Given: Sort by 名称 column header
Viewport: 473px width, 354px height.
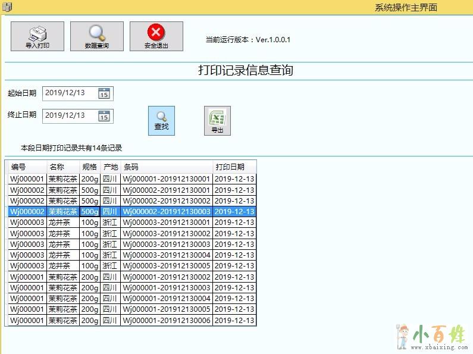Looking at the screenshot, I should tap(62, 167).
